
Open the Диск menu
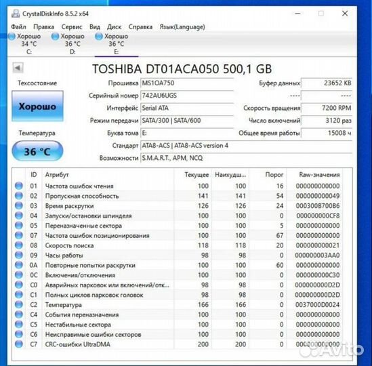114,27
